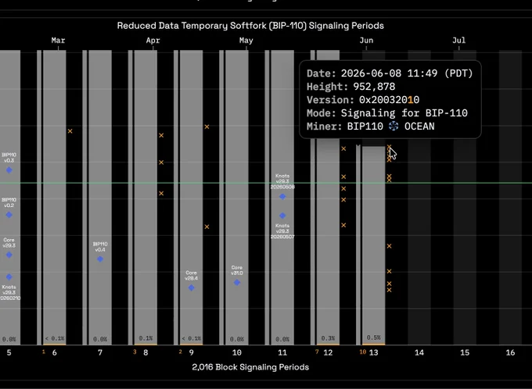Click the Mar month label
The width and height of the screenshot is (532, 389).
coord(58,41)
